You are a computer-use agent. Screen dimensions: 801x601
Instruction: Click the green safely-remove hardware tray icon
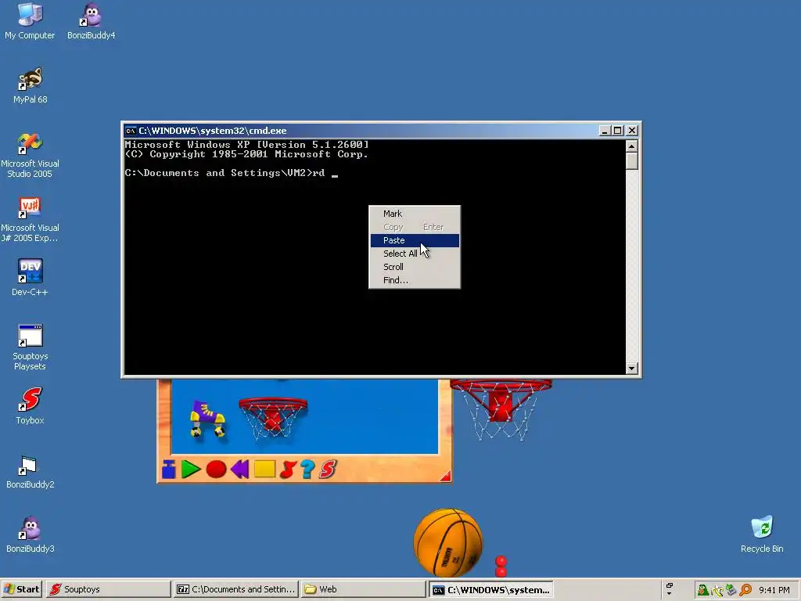coord(731,590)
